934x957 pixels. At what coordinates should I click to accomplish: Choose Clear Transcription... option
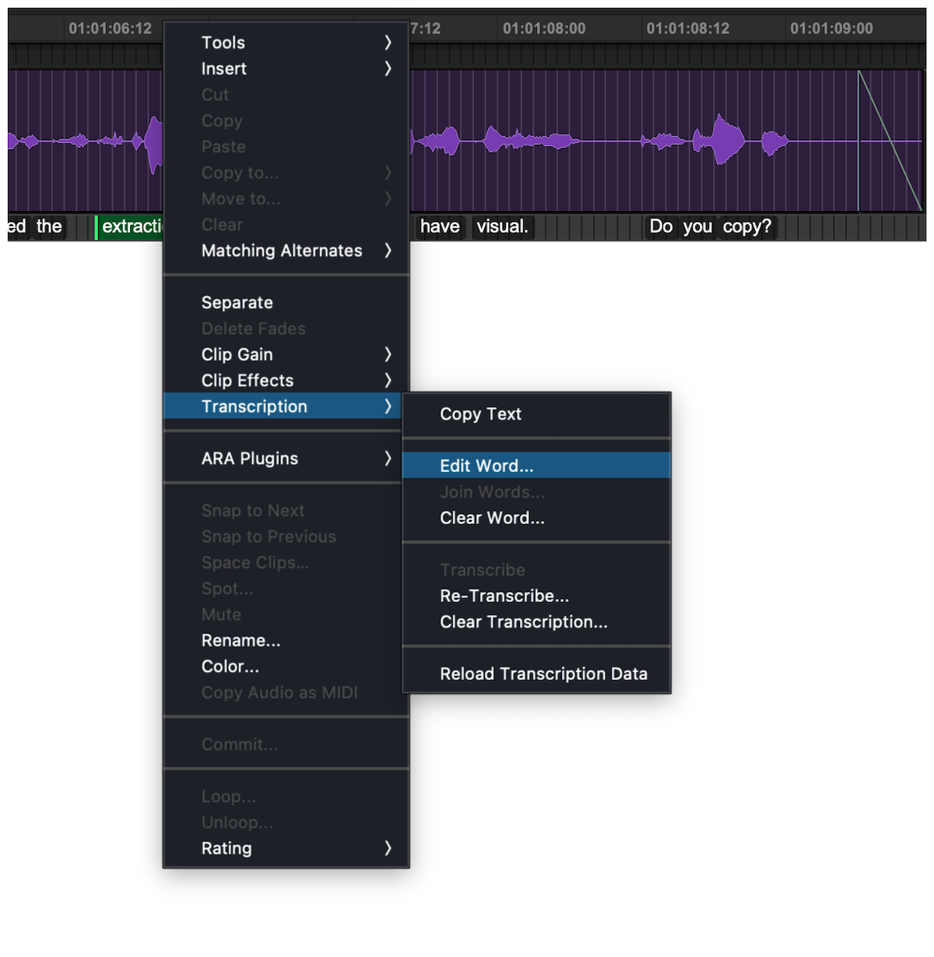point(524,622)
